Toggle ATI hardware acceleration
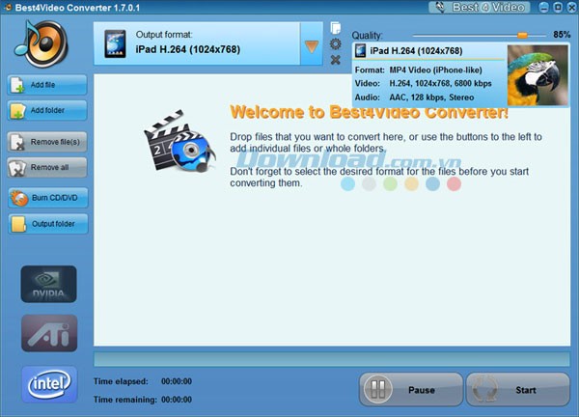Screen dimensions: 579x417 tap(49, 333)
